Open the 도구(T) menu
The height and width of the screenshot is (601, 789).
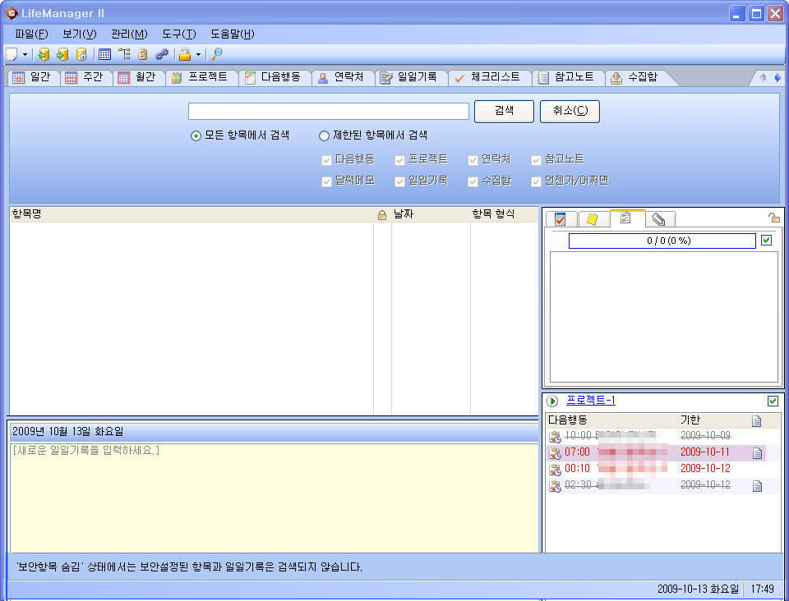(x=178, y=34)
